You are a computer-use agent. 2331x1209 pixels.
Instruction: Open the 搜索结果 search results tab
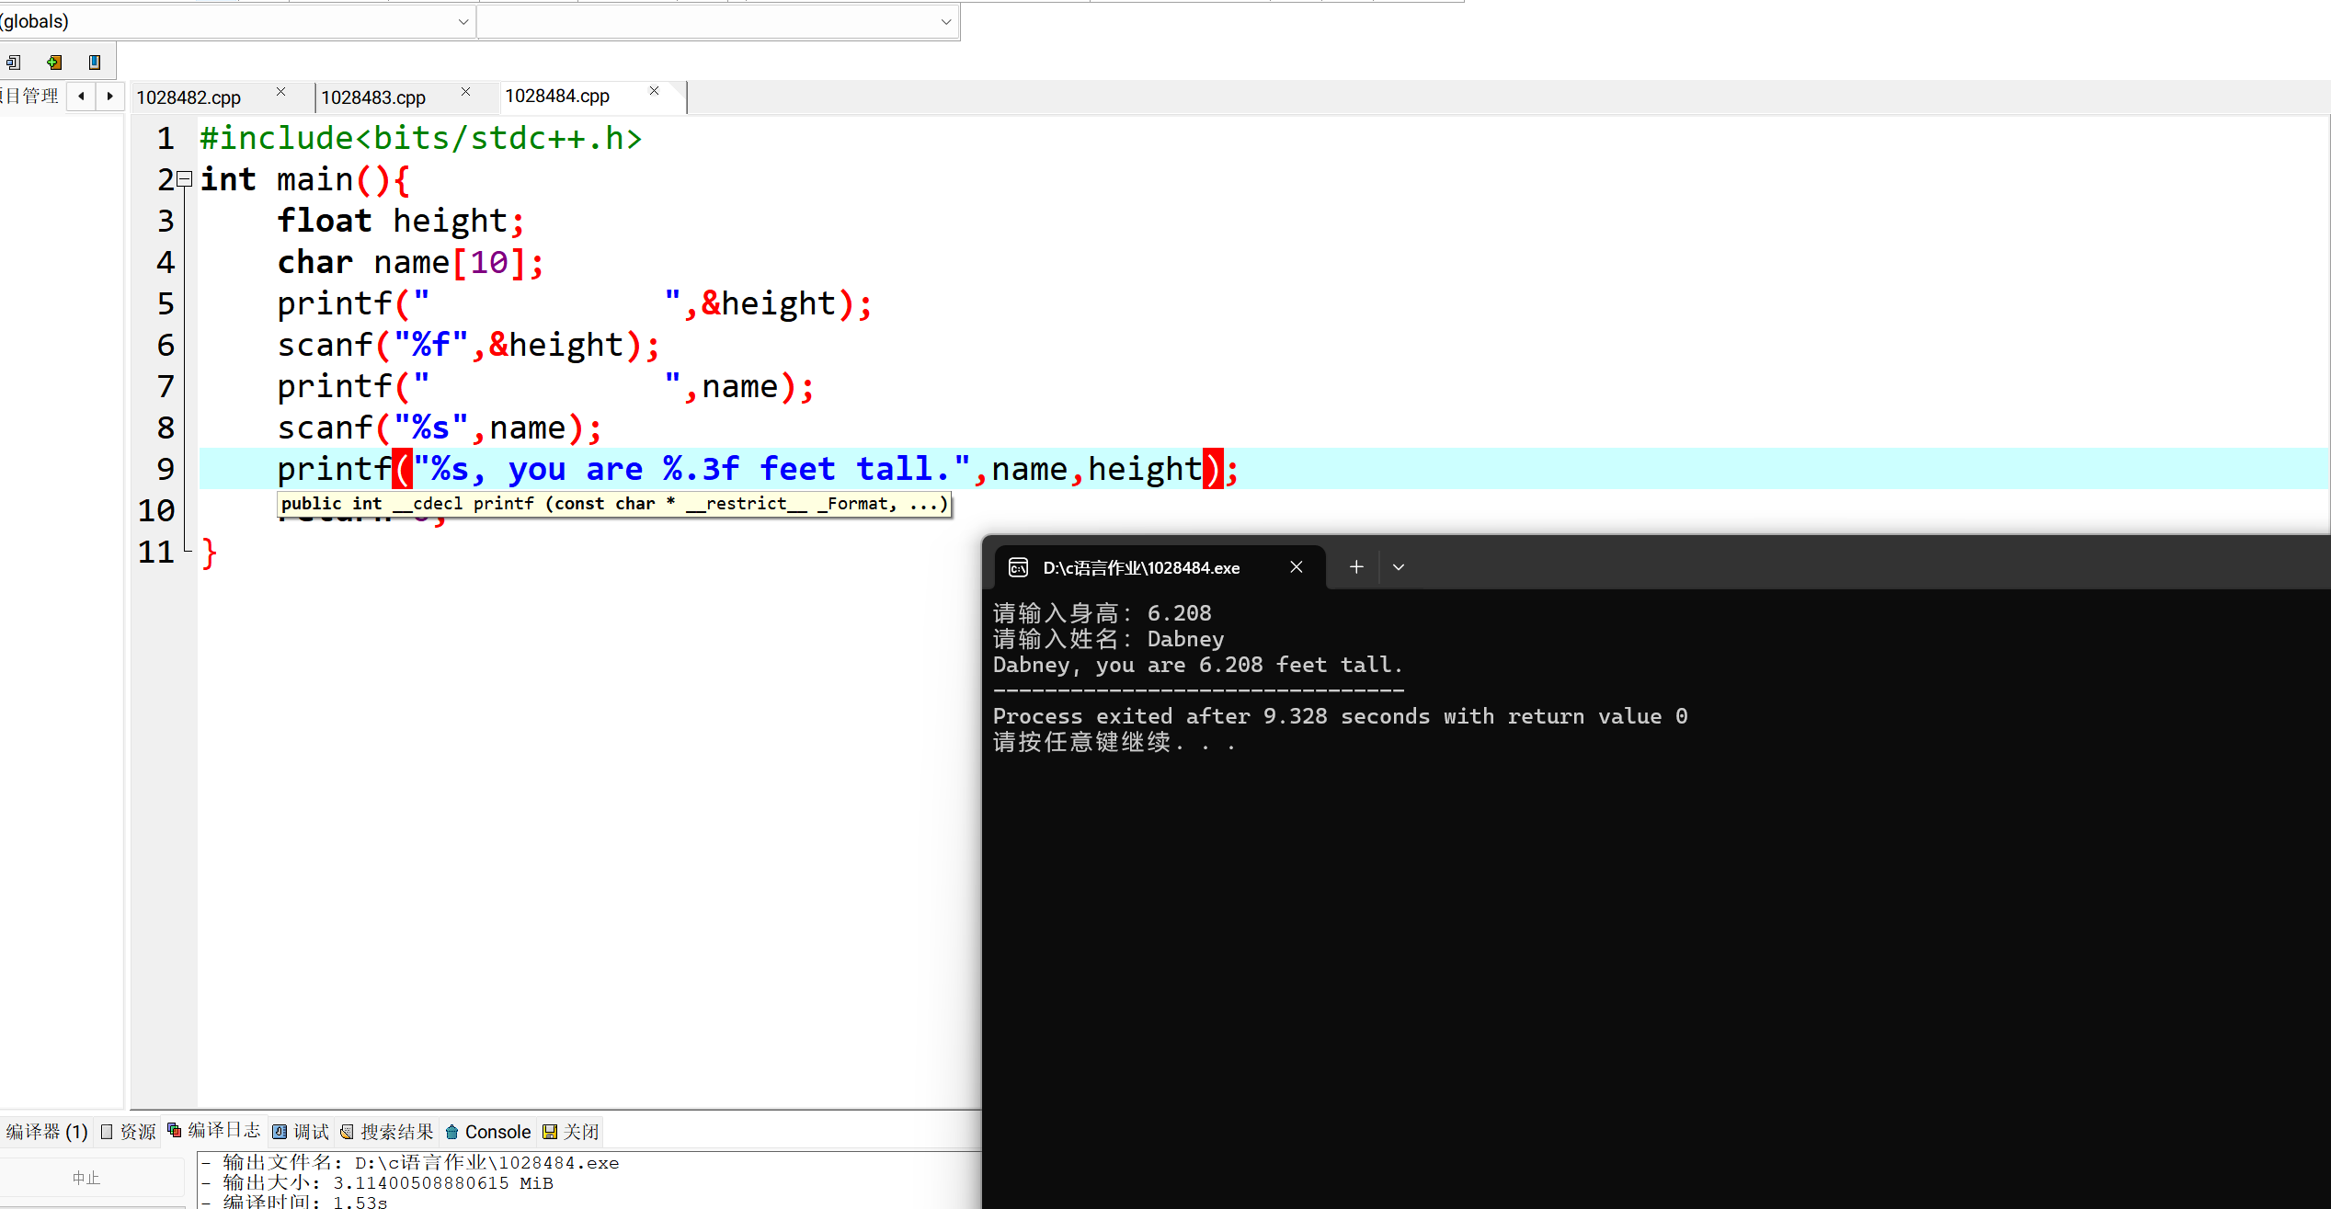point(386,1132)
